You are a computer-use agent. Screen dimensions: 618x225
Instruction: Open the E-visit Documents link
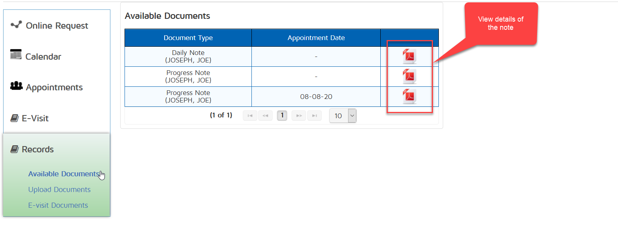pyautogui.click(x=58, y=205)
